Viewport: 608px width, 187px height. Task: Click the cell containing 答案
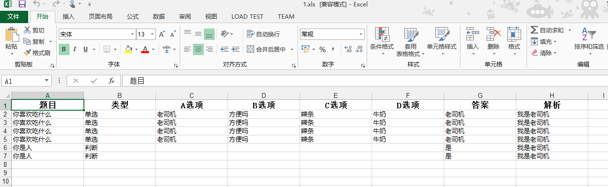480,105
